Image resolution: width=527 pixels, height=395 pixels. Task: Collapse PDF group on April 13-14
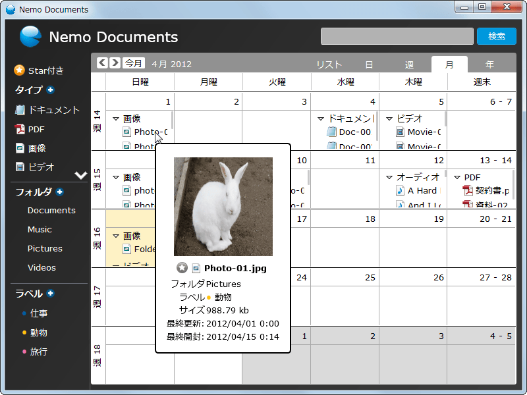tap(457, 177)
